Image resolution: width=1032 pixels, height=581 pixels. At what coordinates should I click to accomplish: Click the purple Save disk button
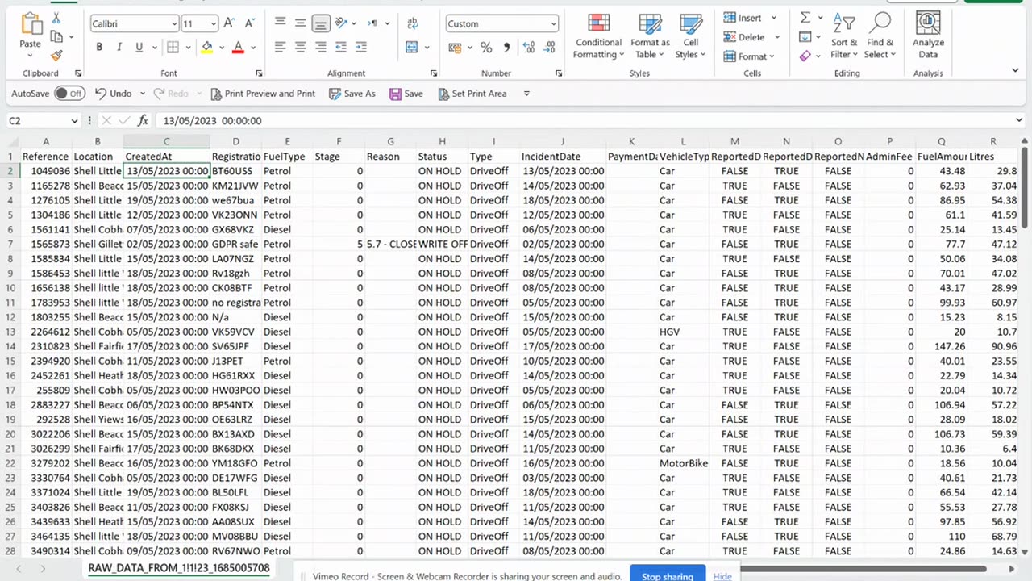[406, 94]
